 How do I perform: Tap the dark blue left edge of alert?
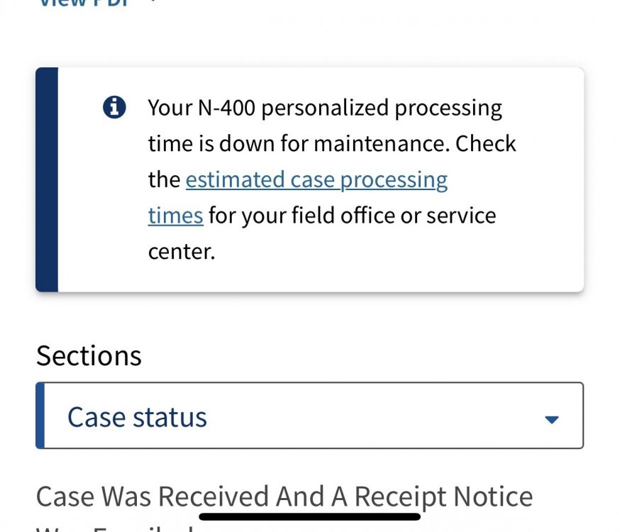tap(46, 179)
